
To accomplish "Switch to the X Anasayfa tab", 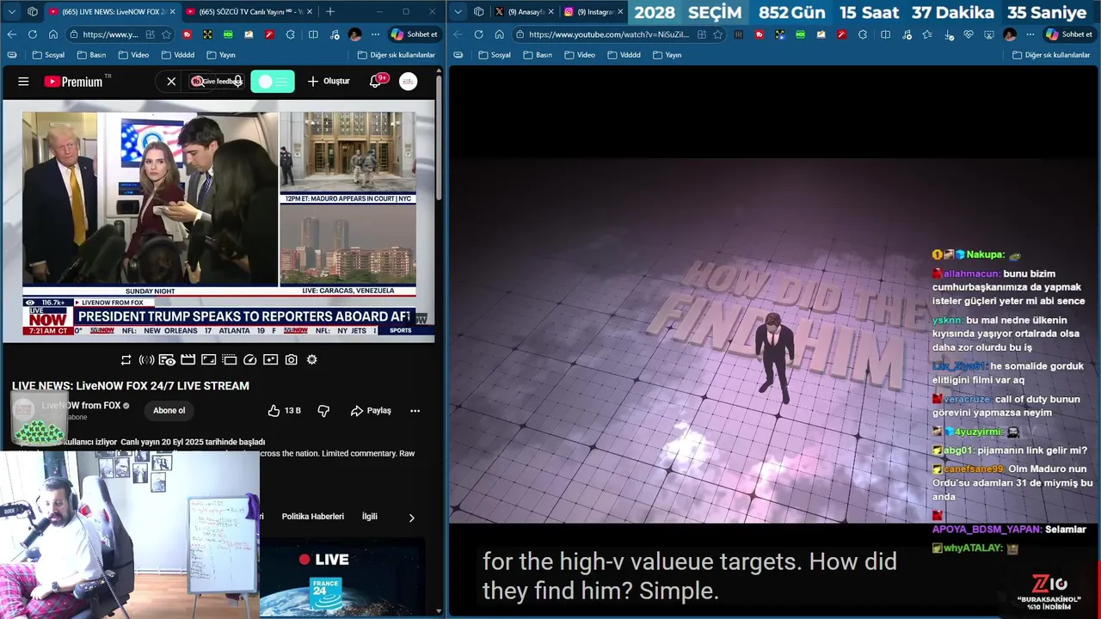I will (526, 12).
